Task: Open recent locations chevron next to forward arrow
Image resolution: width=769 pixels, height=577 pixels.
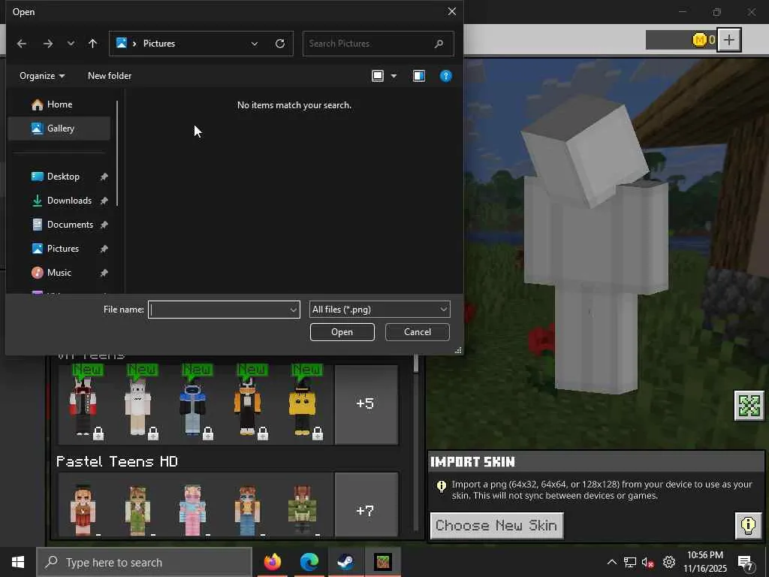Action: tap(71, 44)
